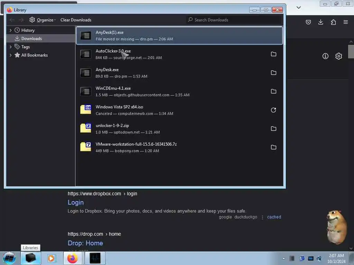Select the Windows Vista SP2 x64.iso name

[x=119, y=107]
